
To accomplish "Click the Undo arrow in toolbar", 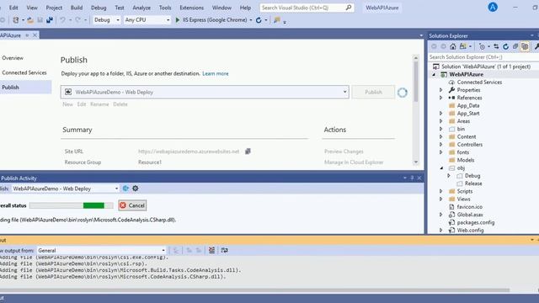I will pos(62,20).
